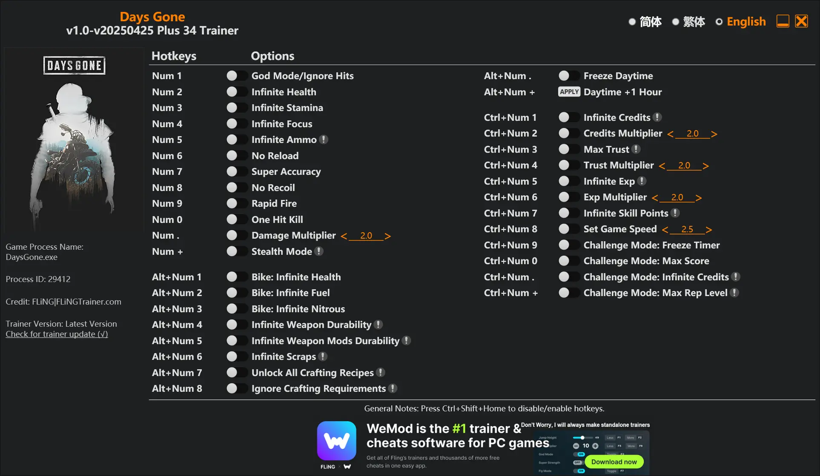Viewport: 820px width, 476px height.
Task: Decrease Trust Multiplier with left arrow
Action: pyautogui.click(x=662, y=166)
